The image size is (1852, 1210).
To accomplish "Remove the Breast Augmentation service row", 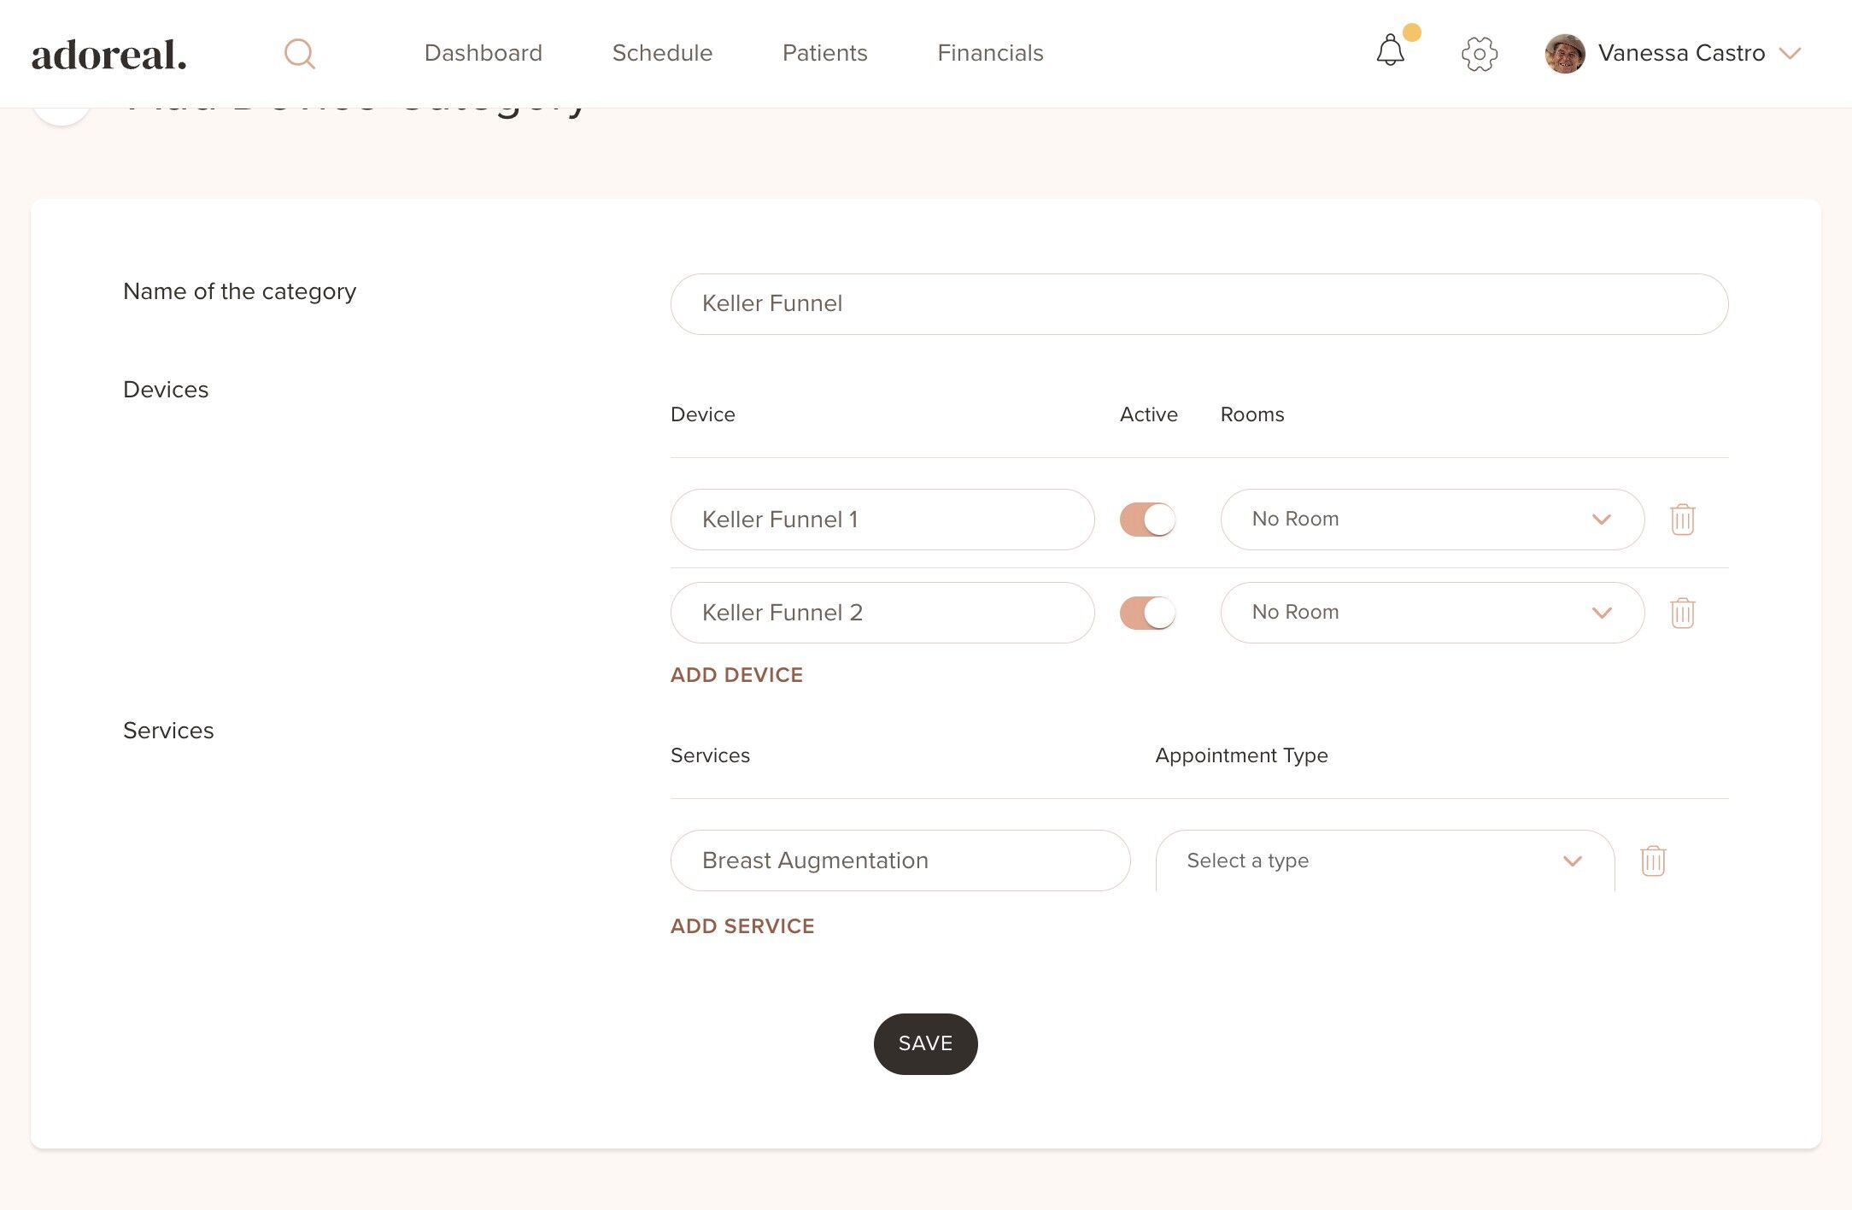I will pyautogui.click(x=1653, y=861).
